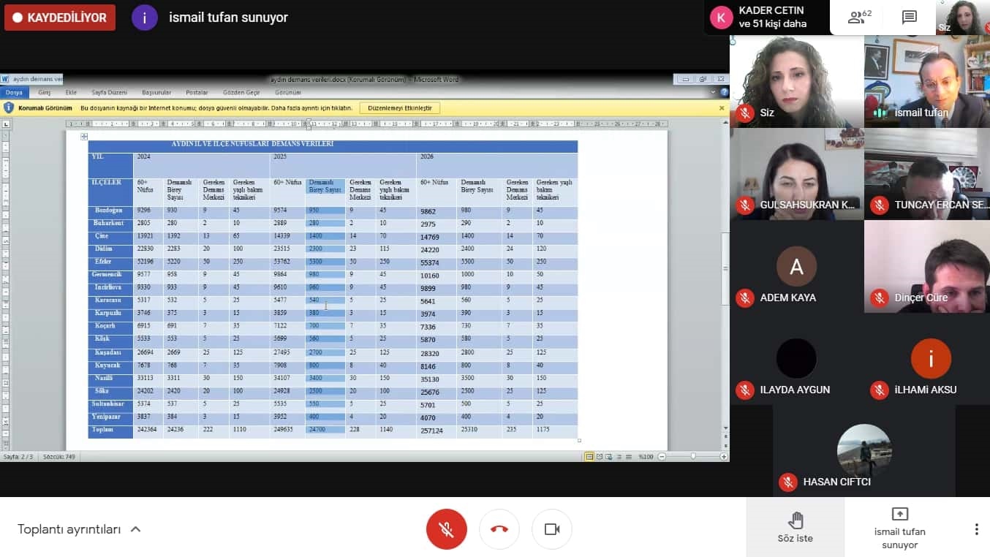
Task: Select ismail tufan video tile
Action: (x=926, y=81)
